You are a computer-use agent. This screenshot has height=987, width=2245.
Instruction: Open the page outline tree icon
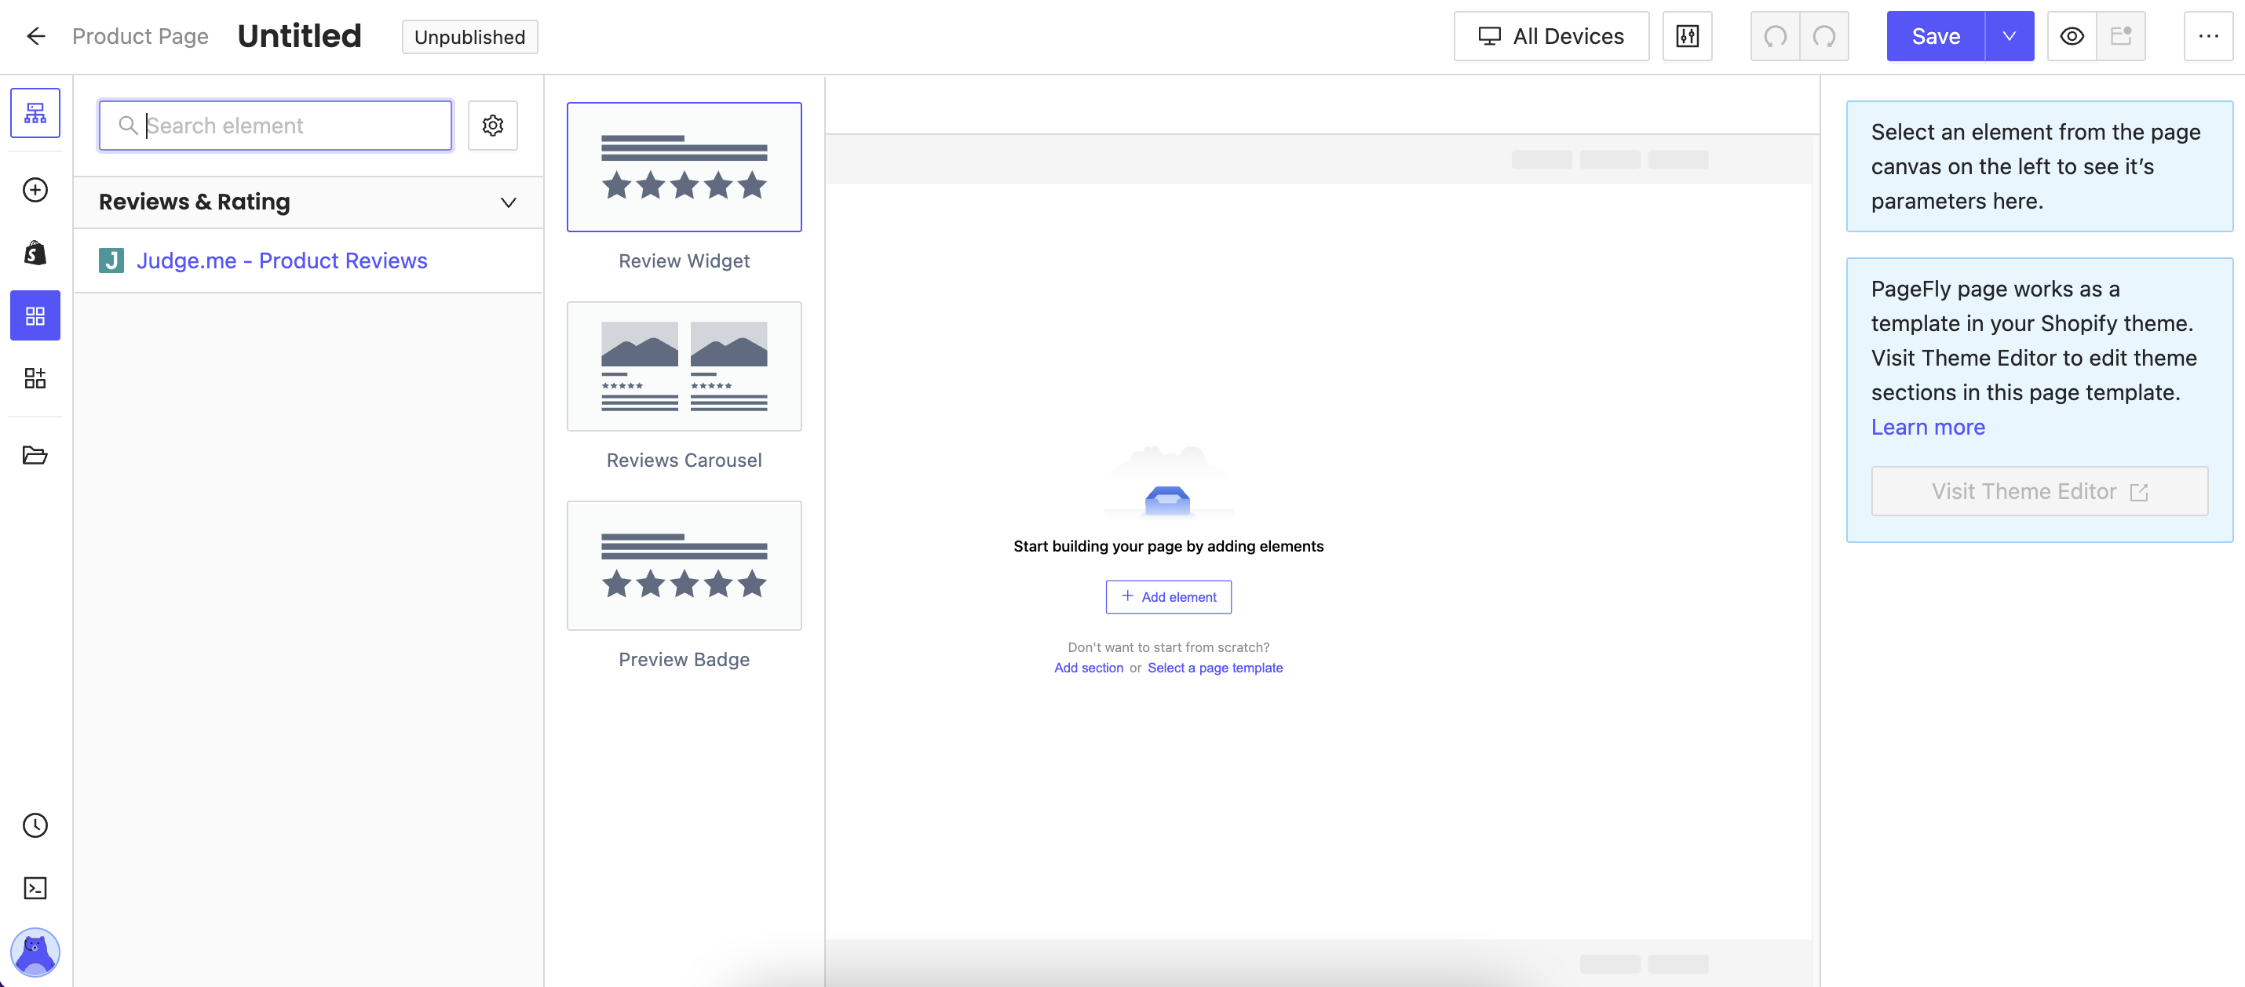pos(35,113)
